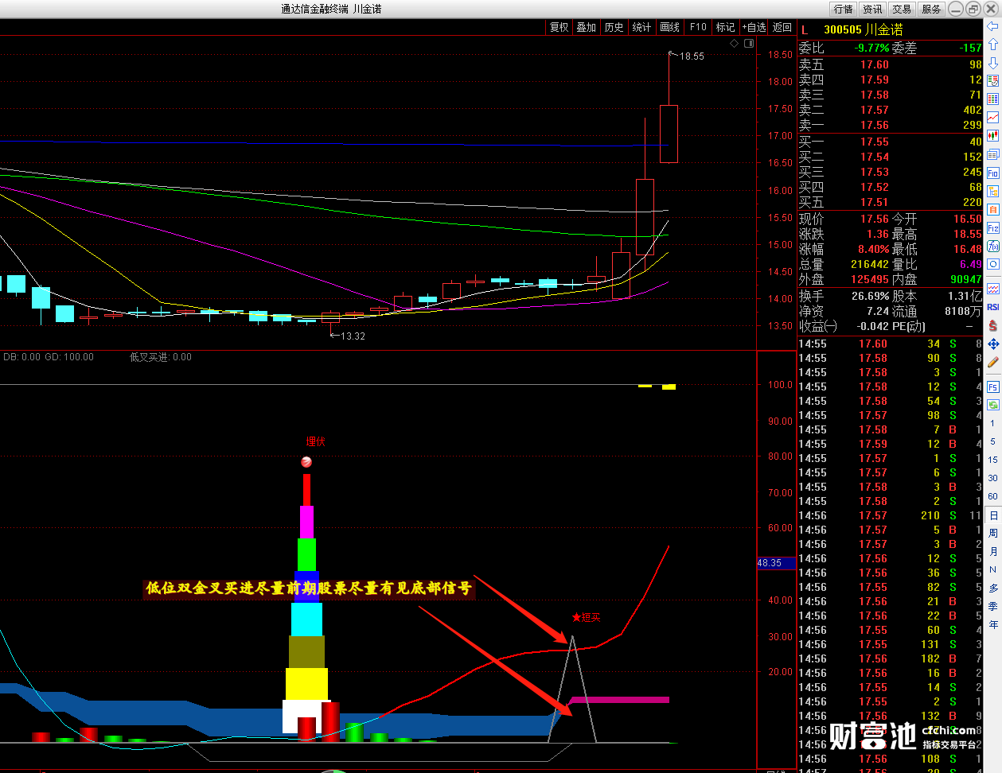Click the four-way move arrows icon
This screenshot has width=1002, height=773.
993,344
